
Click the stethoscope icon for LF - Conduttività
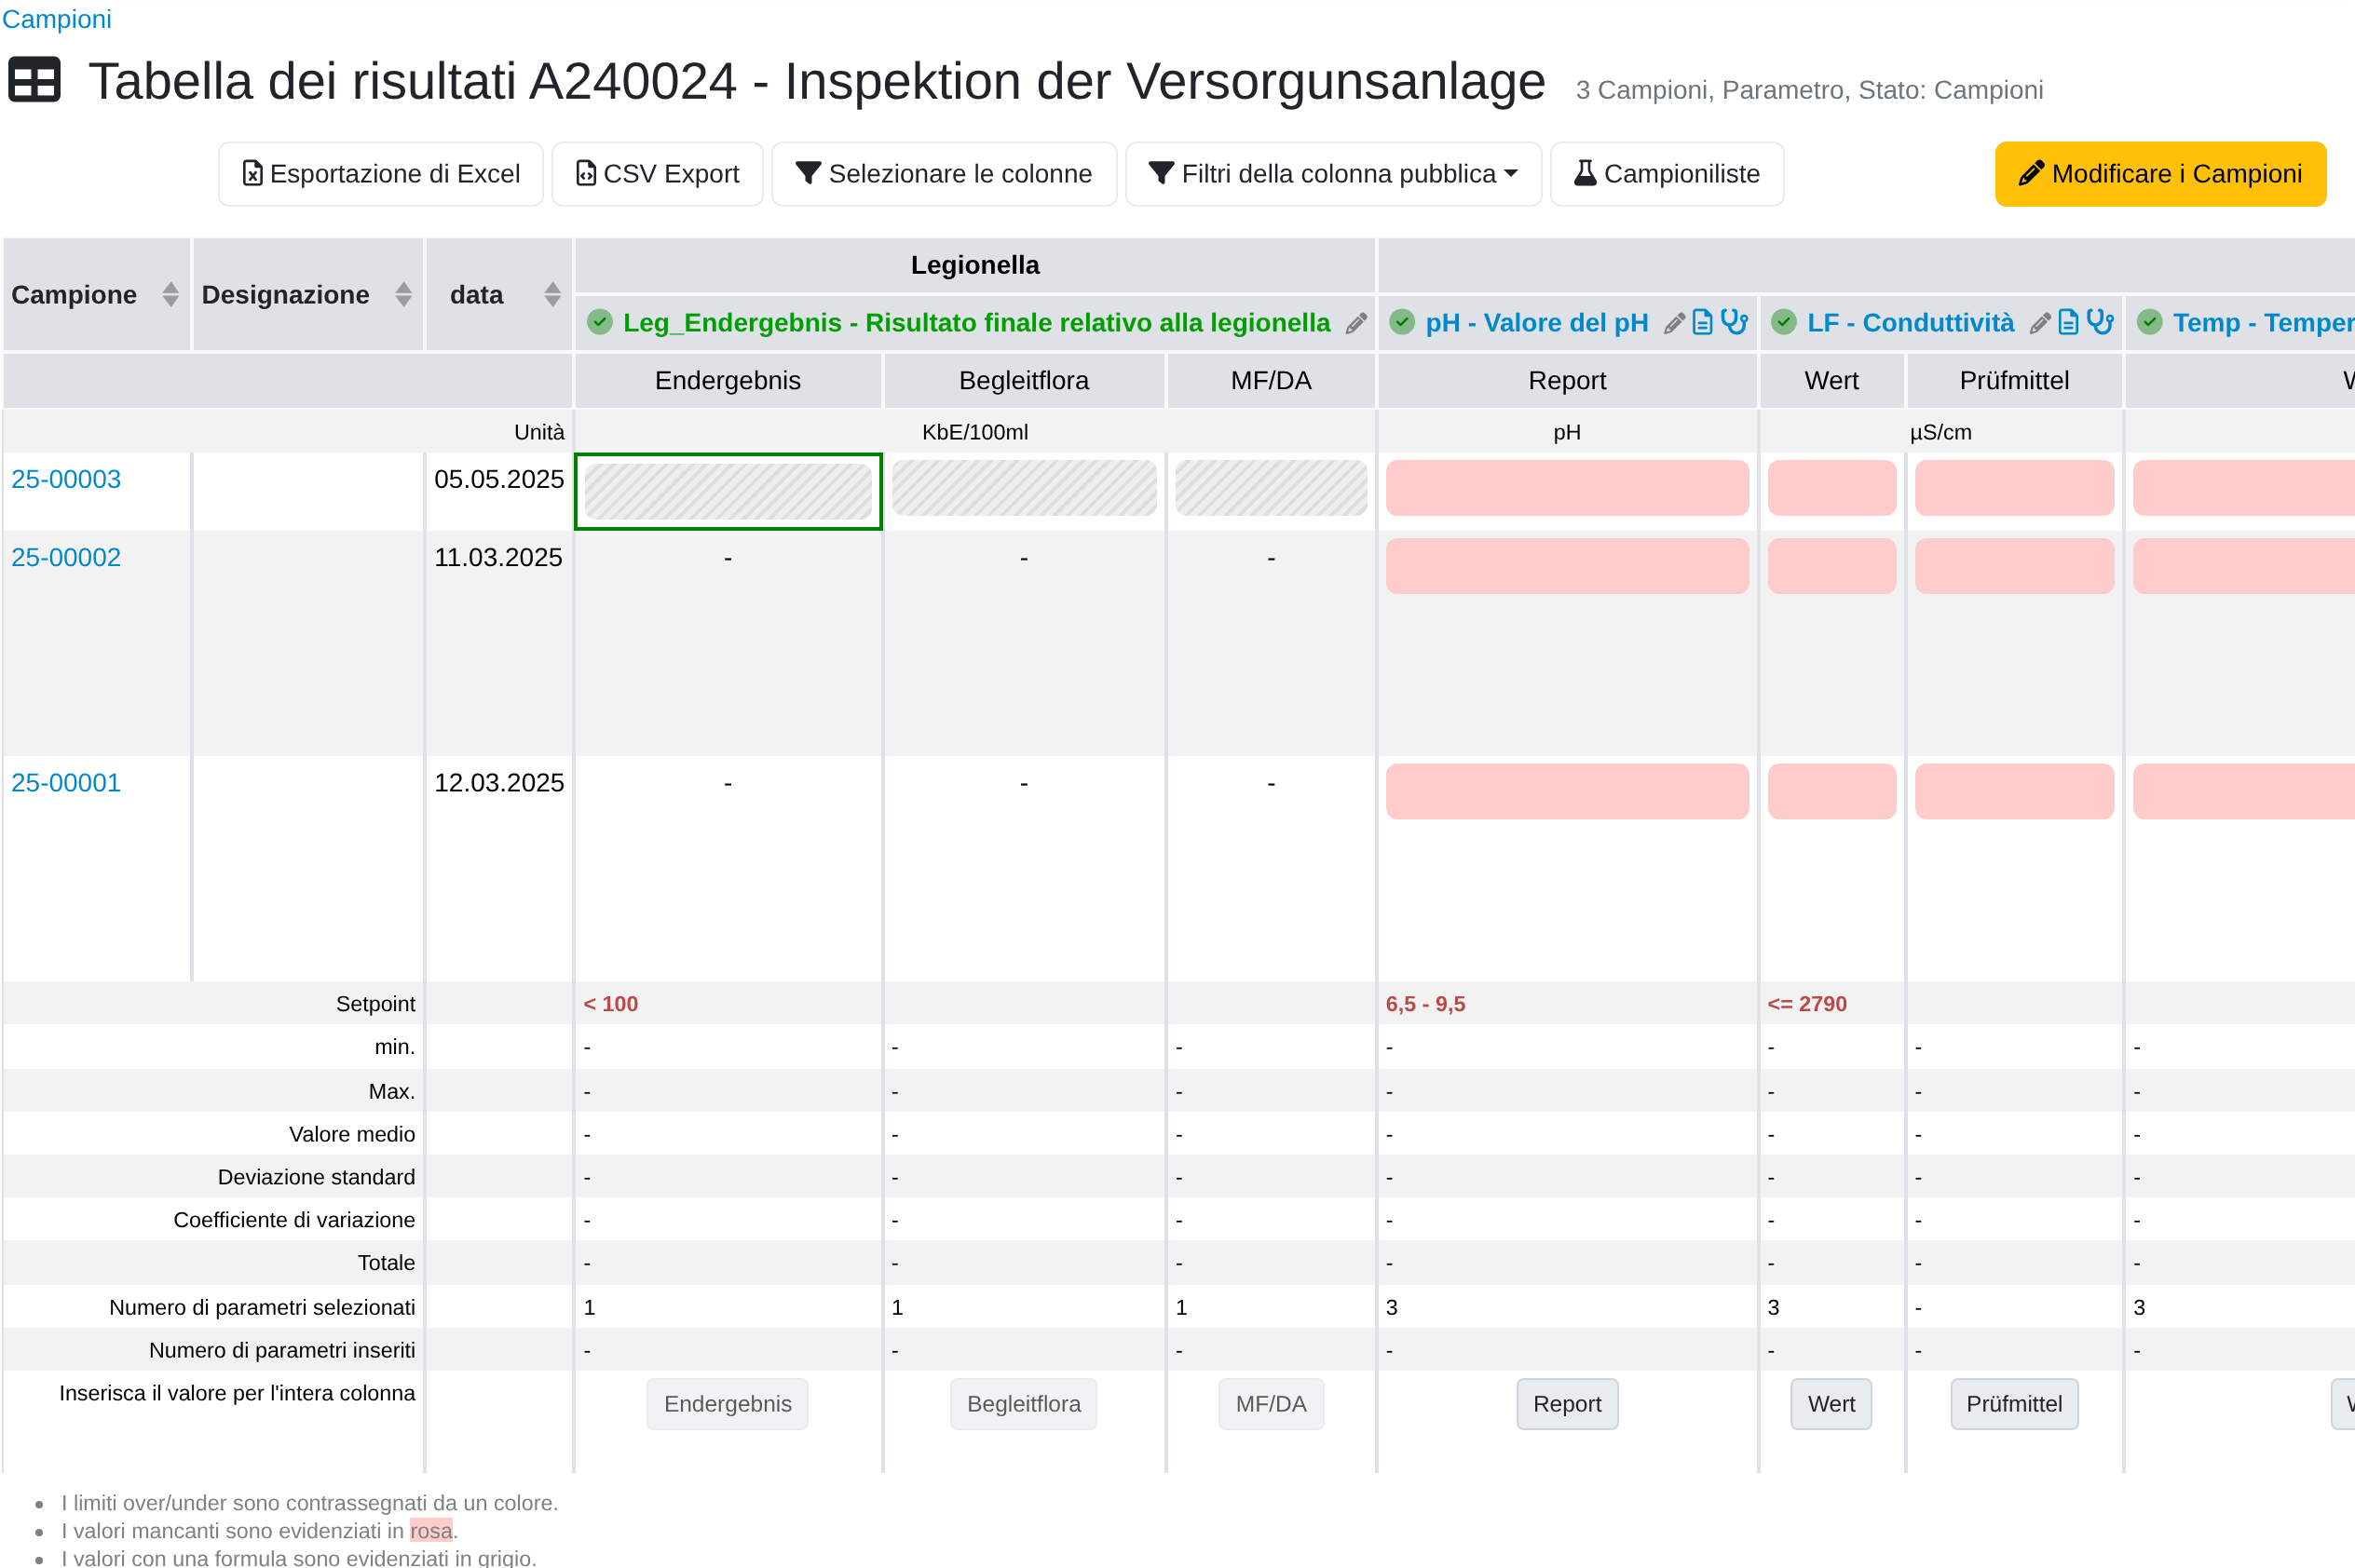coord(2100,322)
